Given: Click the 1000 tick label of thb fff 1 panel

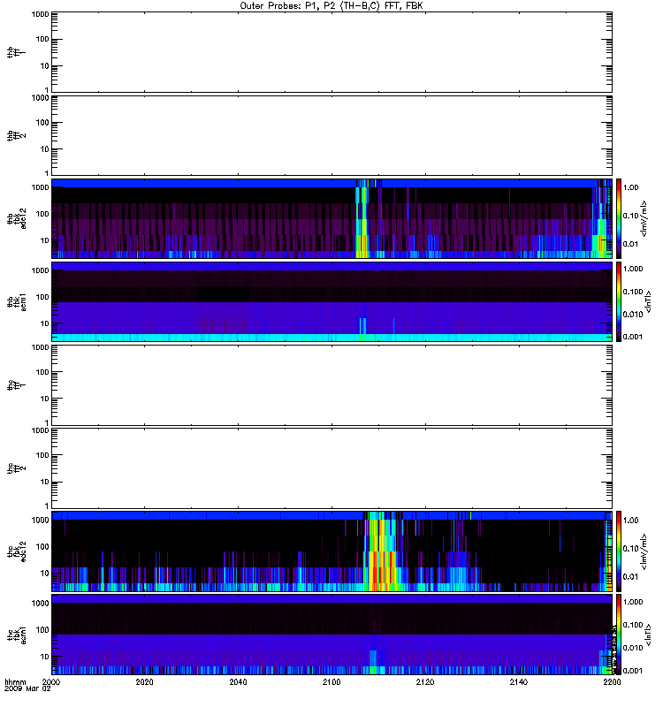Looking at the screenshot, I should click(40, 14).
